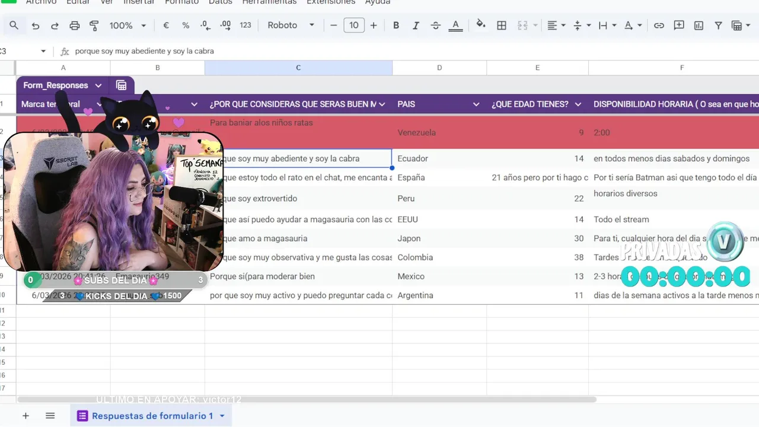Switch to Respuestas de formulario 1 tab
The image size is (759, 427).
(x=151, y=416)
